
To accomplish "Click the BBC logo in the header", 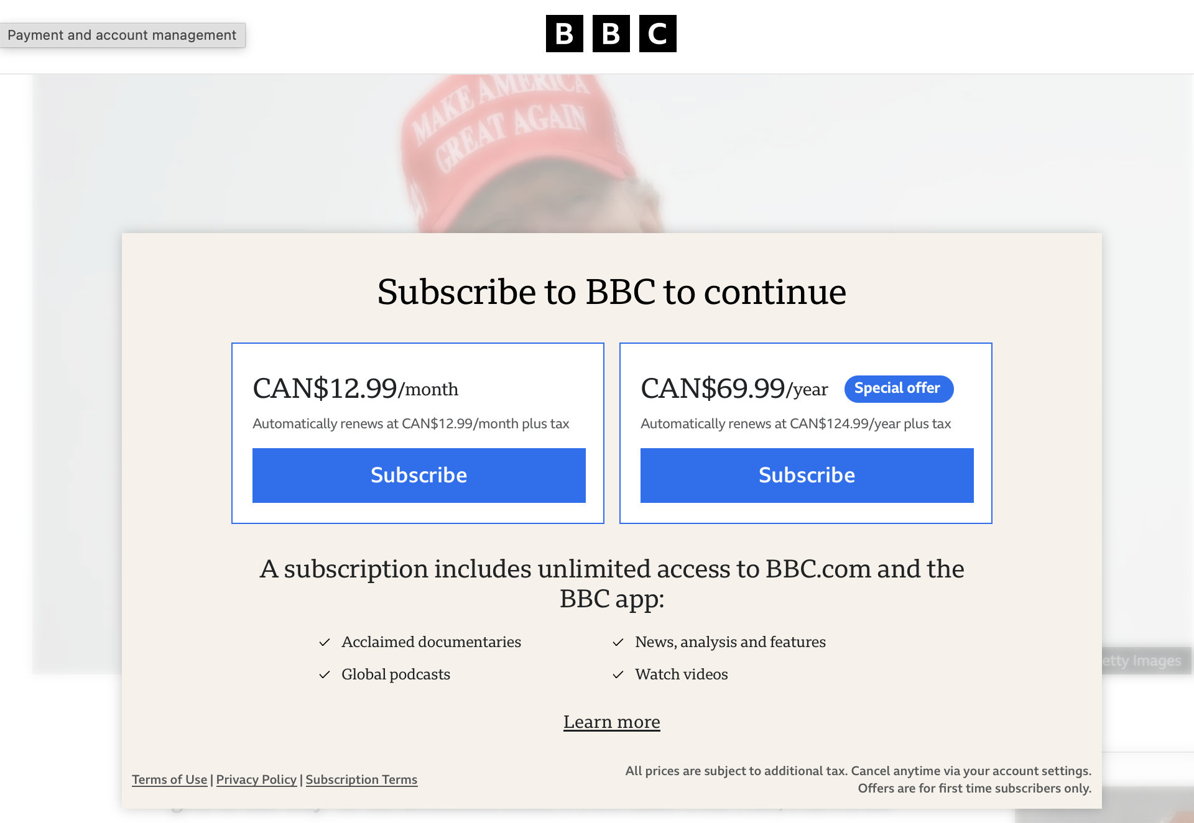I will pos(611,34).
